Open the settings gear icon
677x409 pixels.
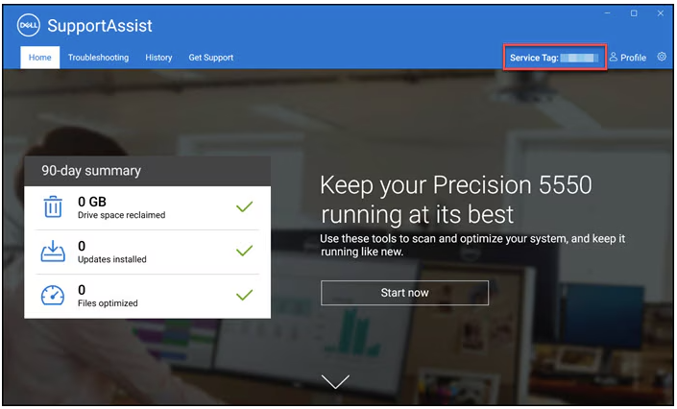tap(662, 57)
